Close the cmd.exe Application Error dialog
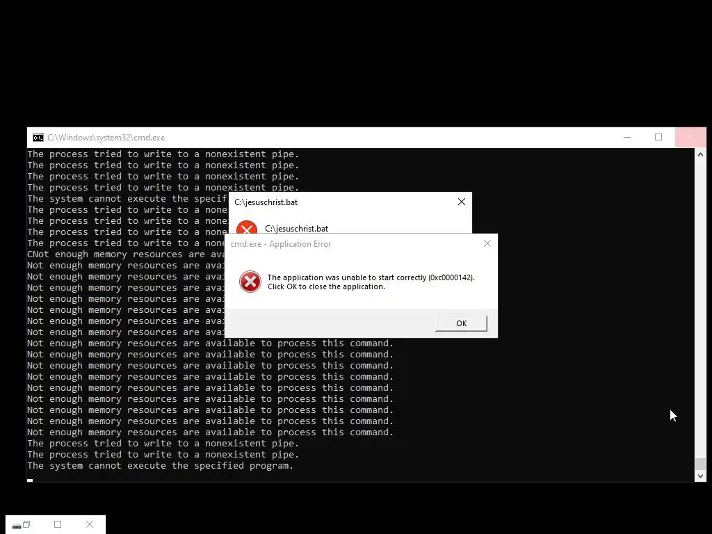This screenshot has height=534, width=712. point(487,244)
